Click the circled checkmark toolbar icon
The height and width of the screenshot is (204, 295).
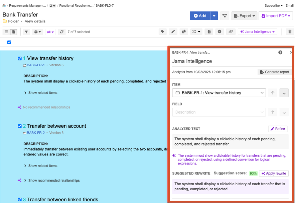tap(219, 32)
